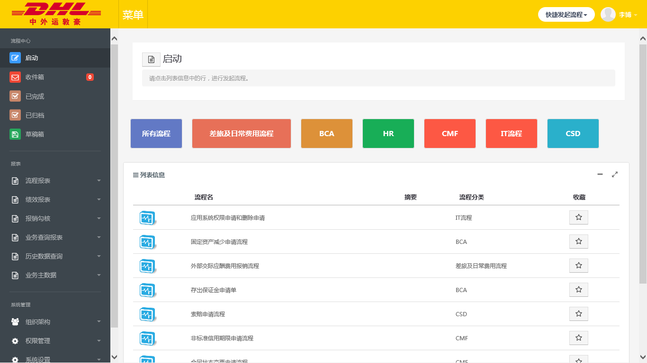The image size is (647, 363).
Task: Click the 历史数据查询 document icon
Action: [15, 256]
